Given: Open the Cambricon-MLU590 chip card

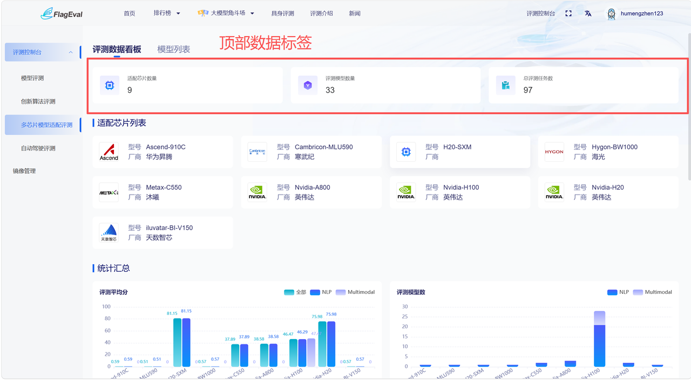Looking at the screenshot, I should tap(311, 152).
